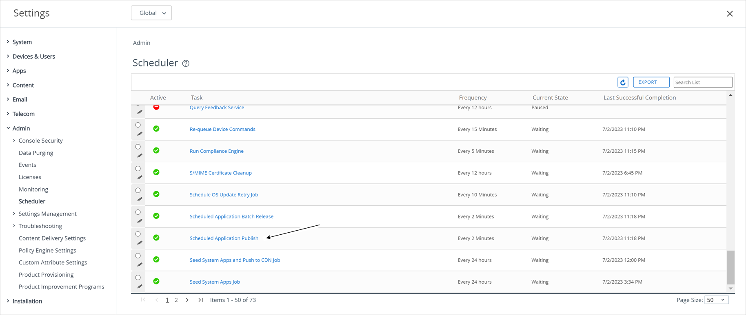Go to next page arrow
746x315 pixels.
187,300
